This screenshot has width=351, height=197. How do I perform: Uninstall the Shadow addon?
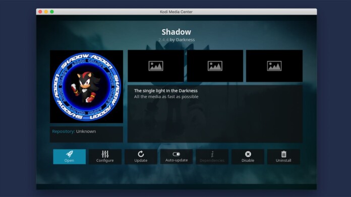point(283,157)
